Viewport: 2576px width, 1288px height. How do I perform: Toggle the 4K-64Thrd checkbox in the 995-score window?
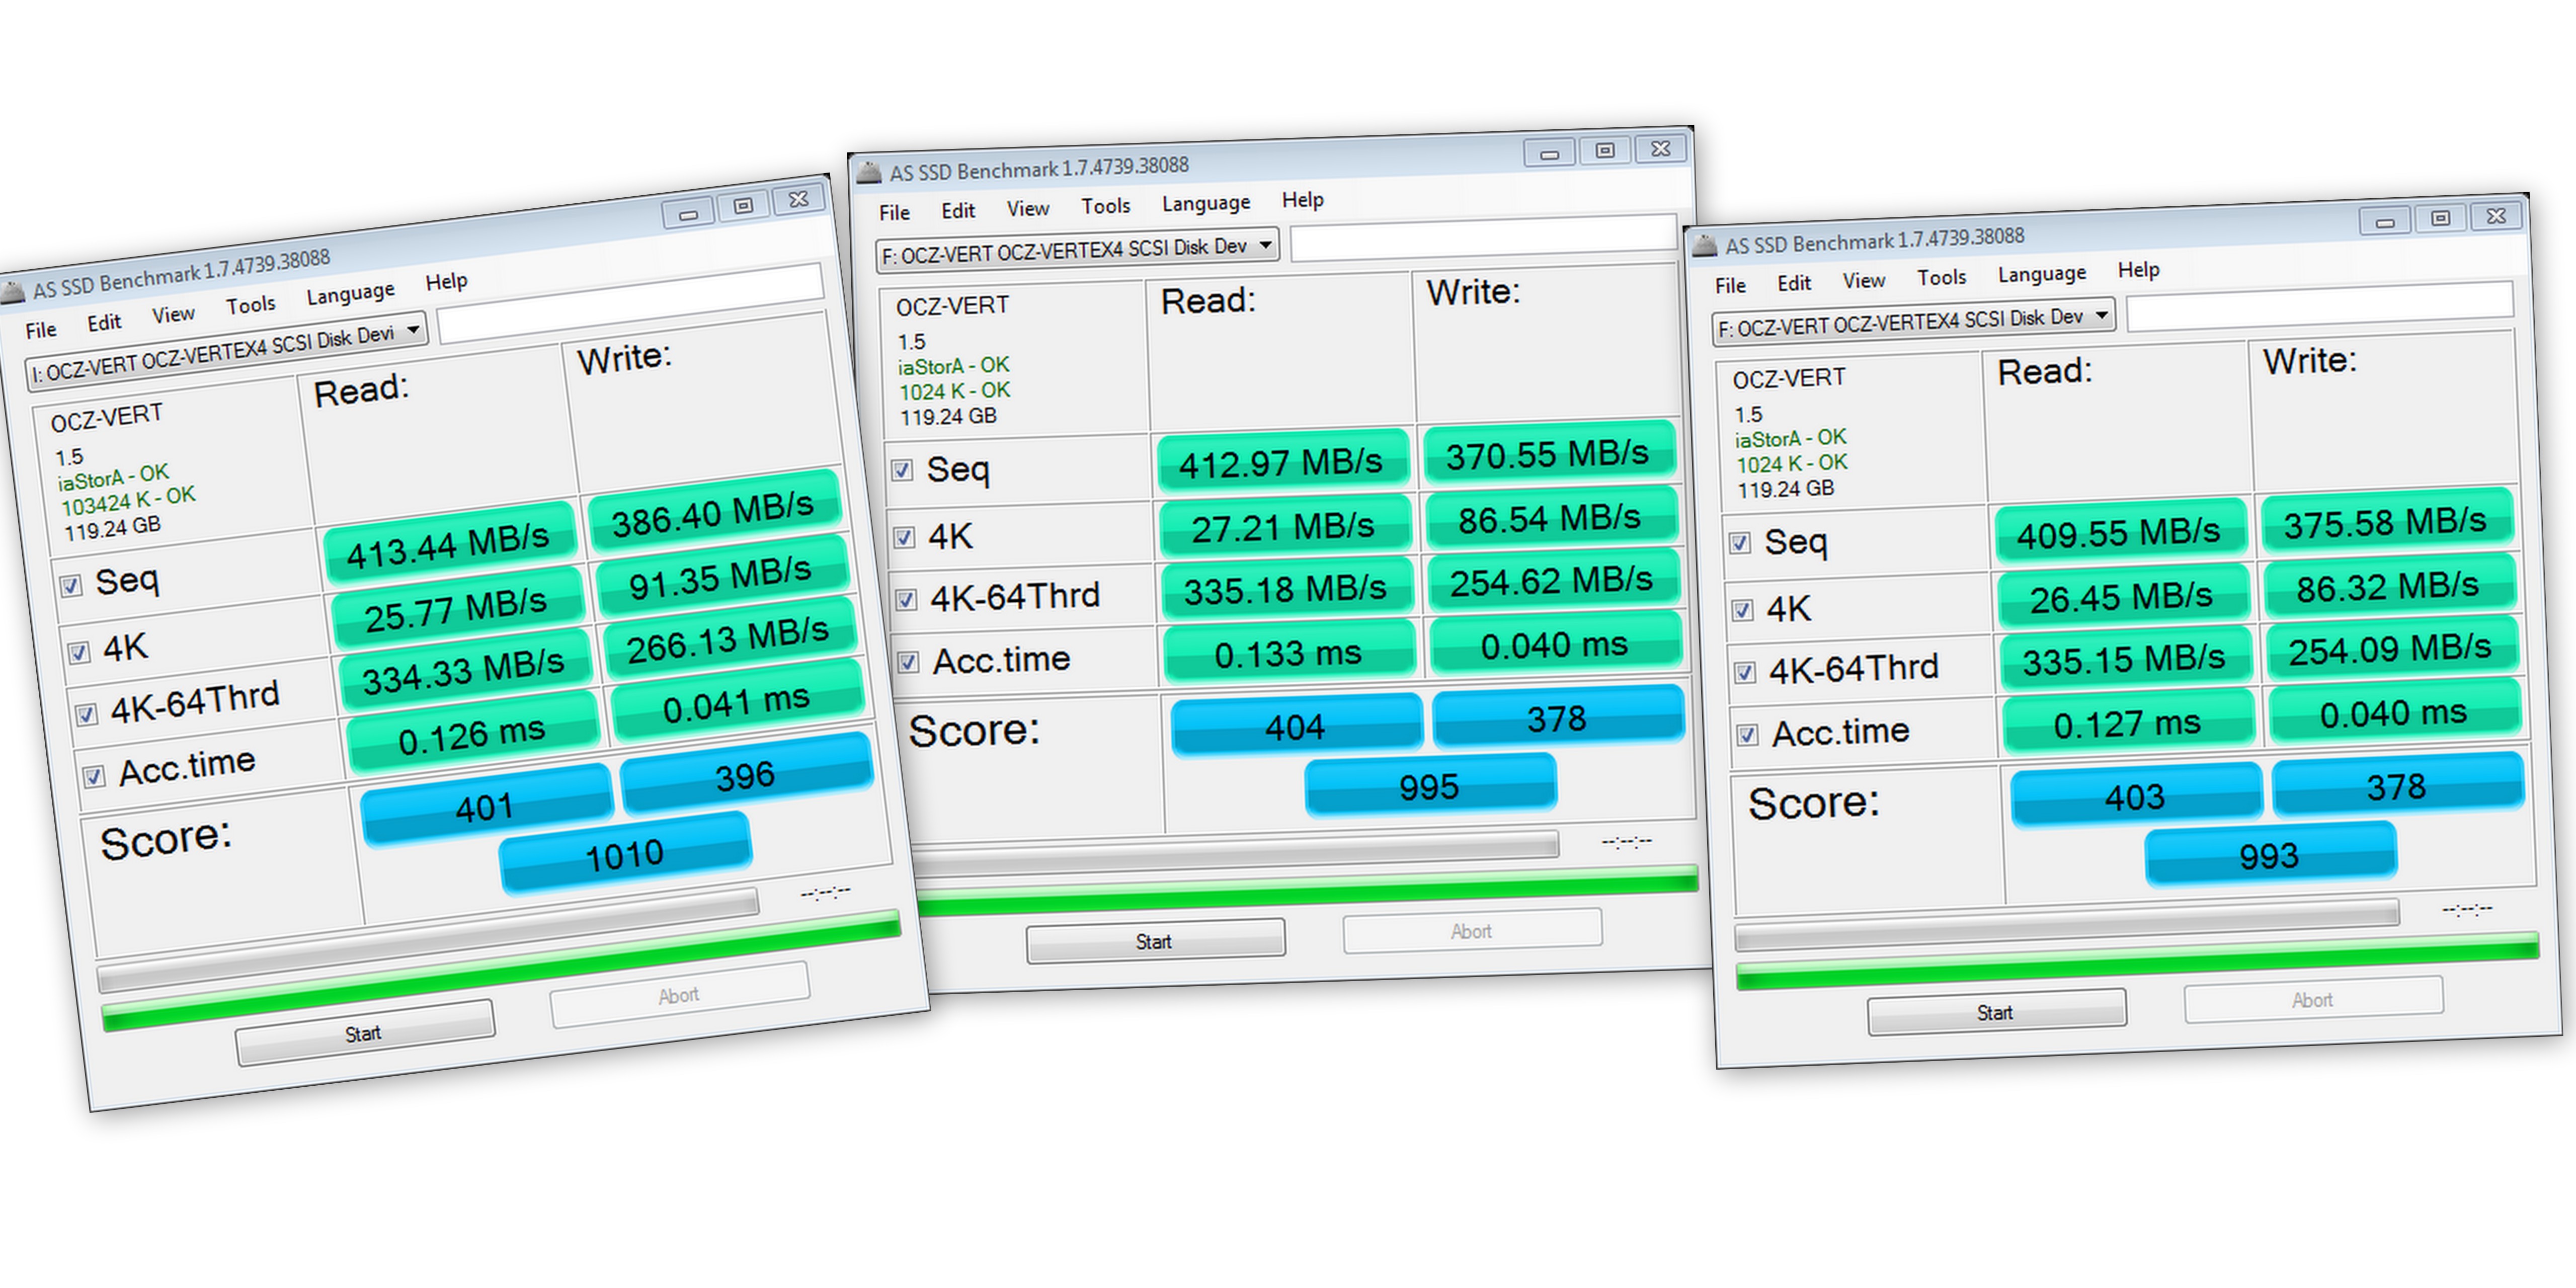click(906, 599)
